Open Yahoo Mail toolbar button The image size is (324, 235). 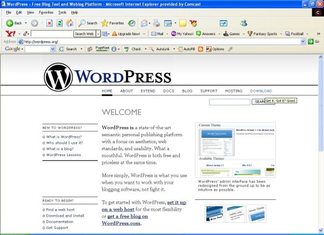(157, 33)
